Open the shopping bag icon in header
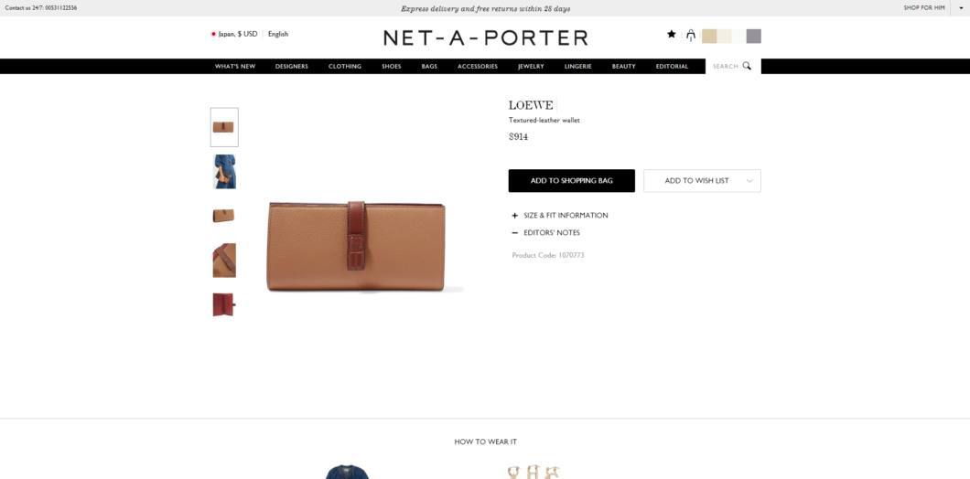 coord(690,36)
